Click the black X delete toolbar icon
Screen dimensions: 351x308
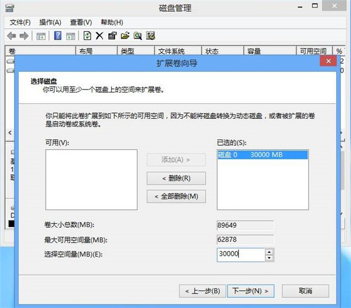coord(99,36)
